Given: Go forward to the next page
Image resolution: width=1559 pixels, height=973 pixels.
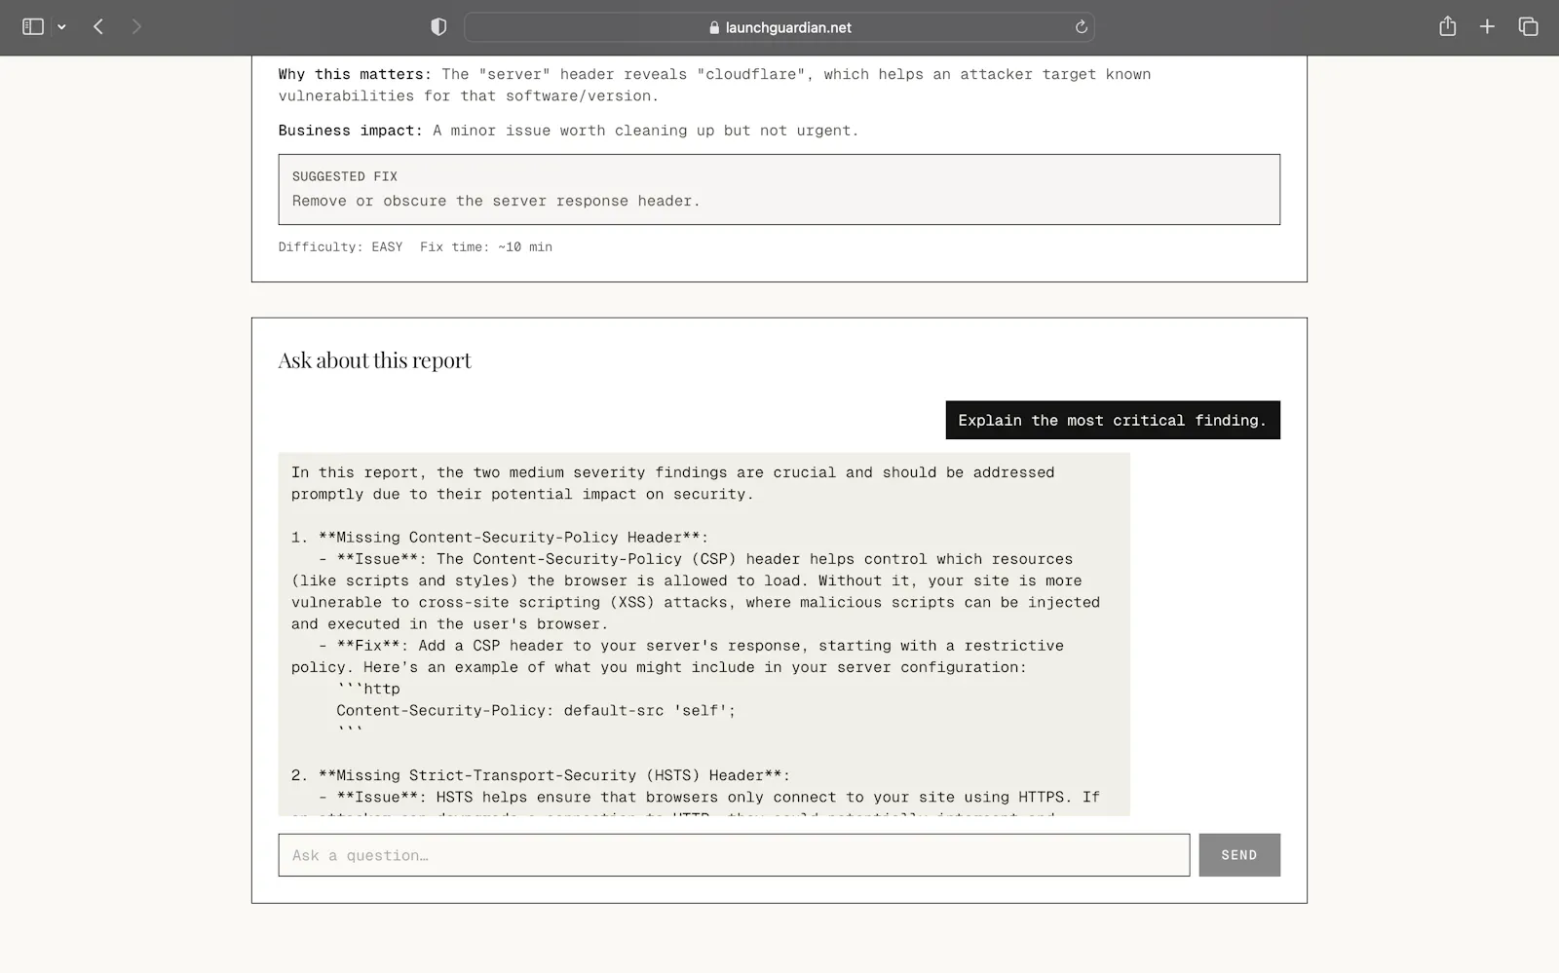Looking at the screenshot, I should click(x=136, y=27).
